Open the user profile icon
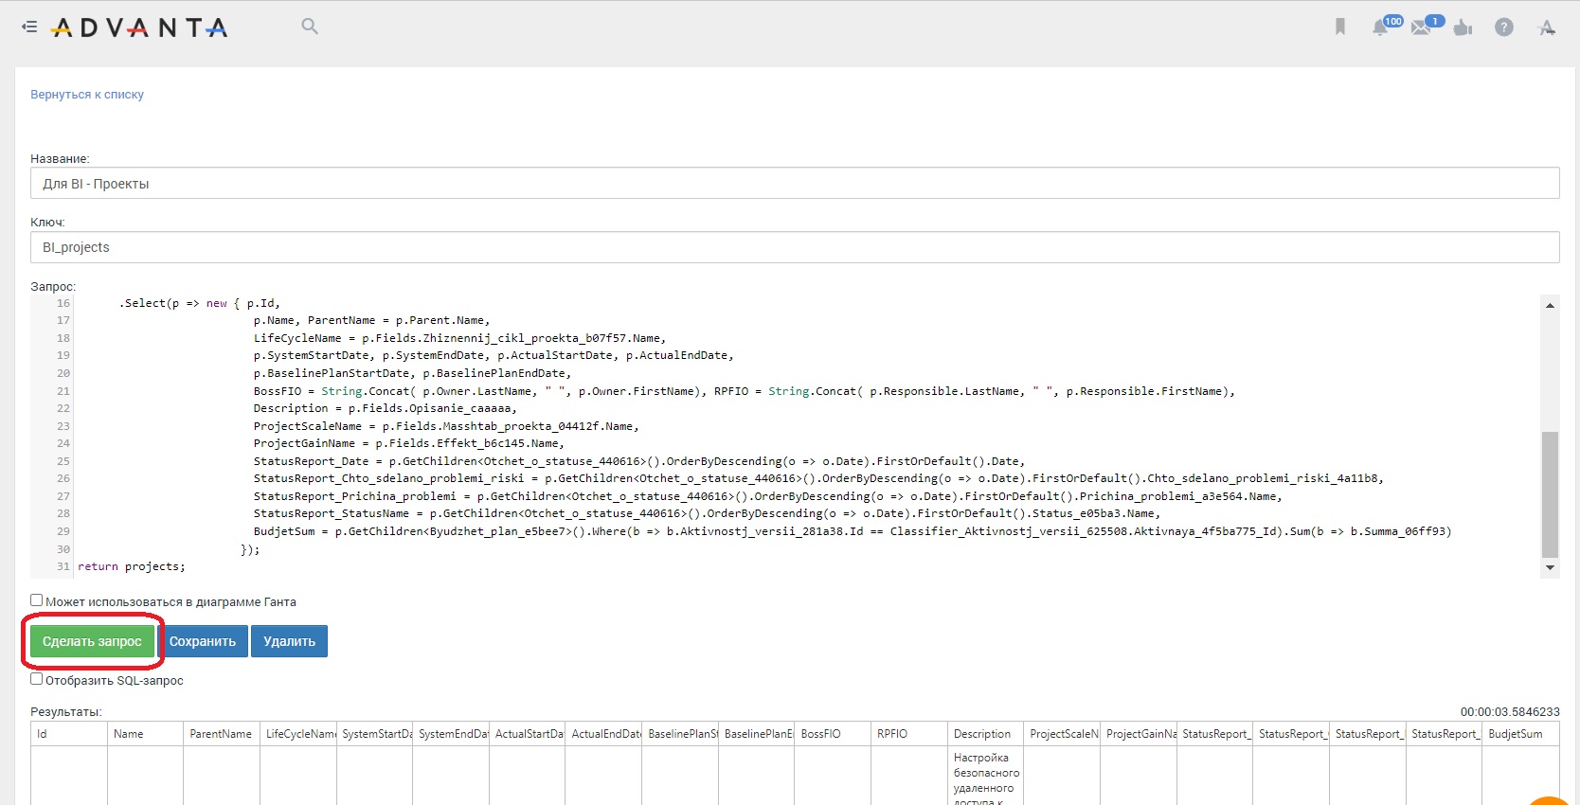 tap(1547, 27)
